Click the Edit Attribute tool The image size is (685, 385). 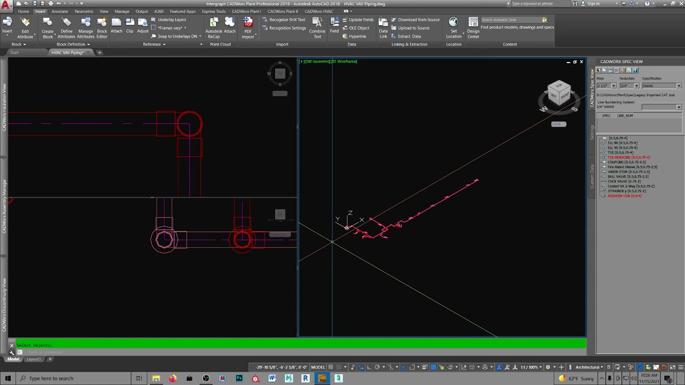(x=25, y=28)
